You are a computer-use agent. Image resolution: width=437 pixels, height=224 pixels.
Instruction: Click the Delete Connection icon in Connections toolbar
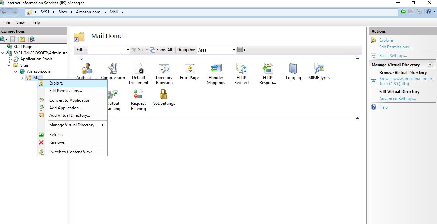[32, 39]
